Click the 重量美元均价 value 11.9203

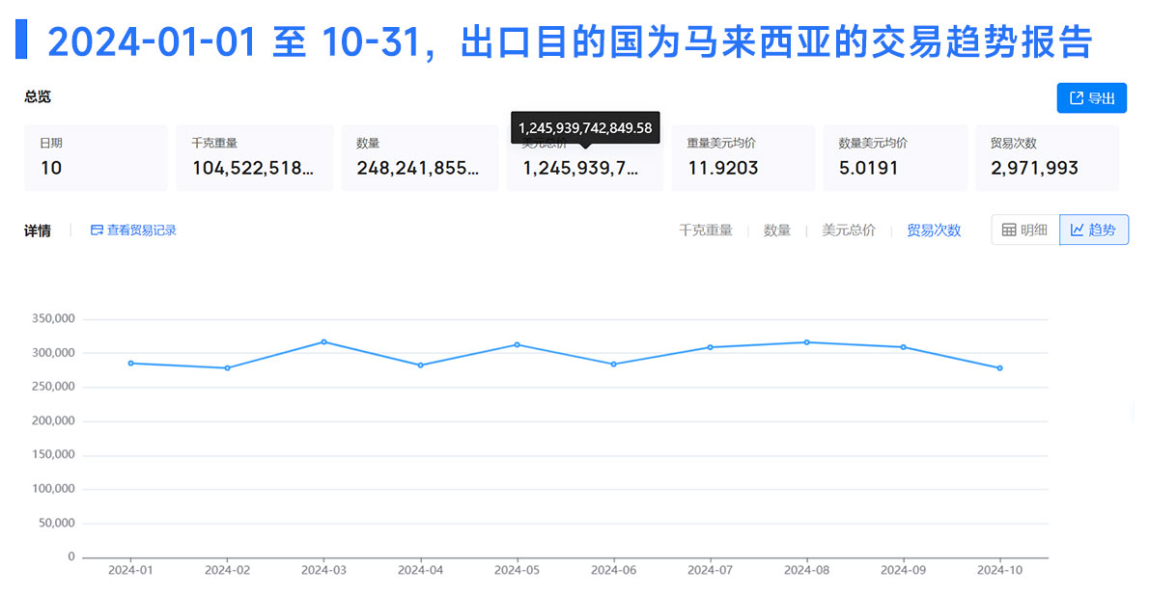(x=722, y=168)
